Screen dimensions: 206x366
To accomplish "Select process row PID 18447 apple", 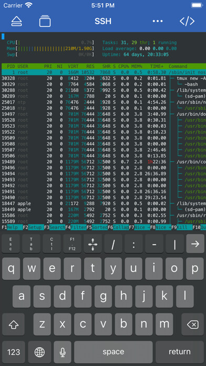I will 104,204.
